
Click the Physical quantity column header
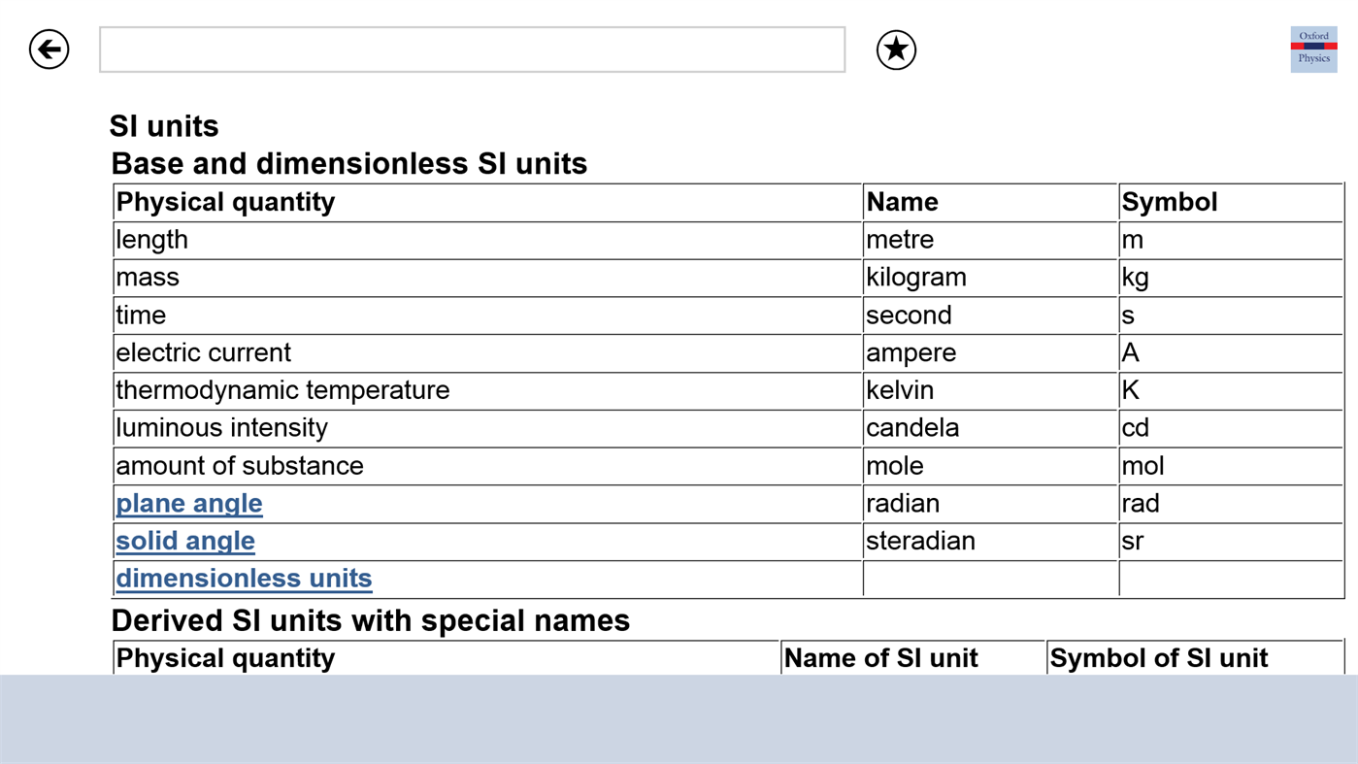tap(225, 201)
